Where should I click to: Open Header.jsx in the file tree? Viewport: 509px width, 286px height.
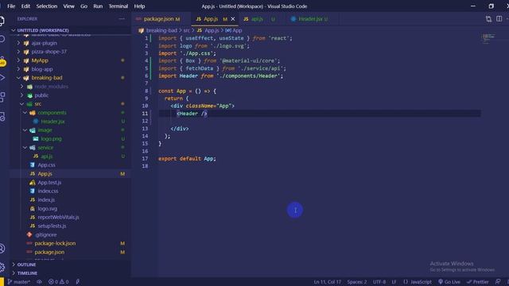tap(52, 122)
